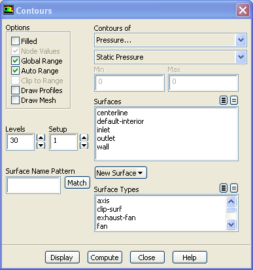
Task: Click the Setup value field
Action: tap(63, 142)
